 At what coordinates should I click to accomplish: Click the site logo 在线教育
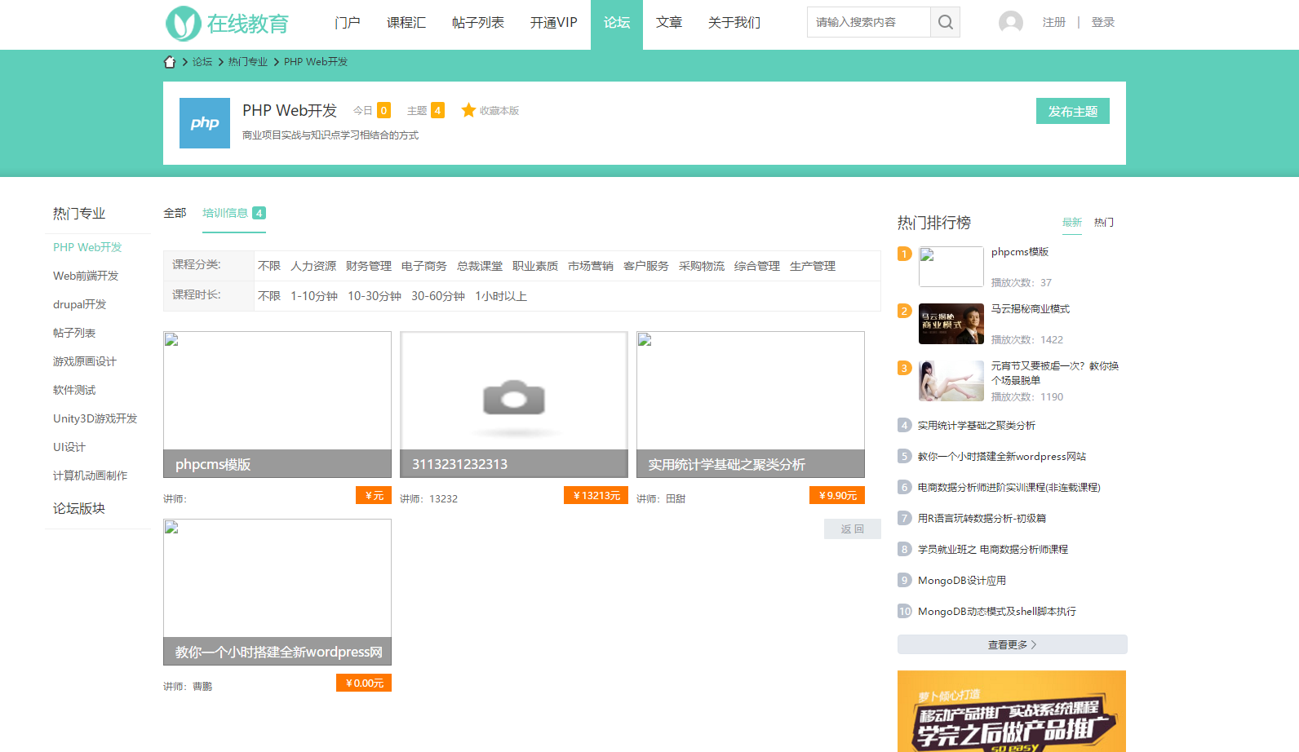pos(228,24)
